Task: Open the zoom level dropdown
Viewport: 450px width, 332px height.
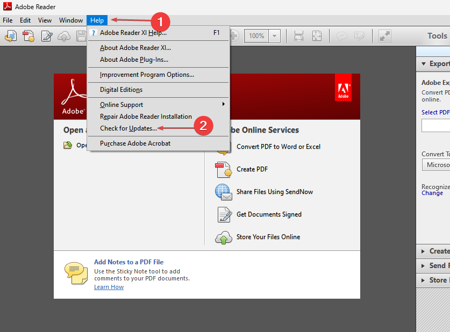Action: click(274, 36)
